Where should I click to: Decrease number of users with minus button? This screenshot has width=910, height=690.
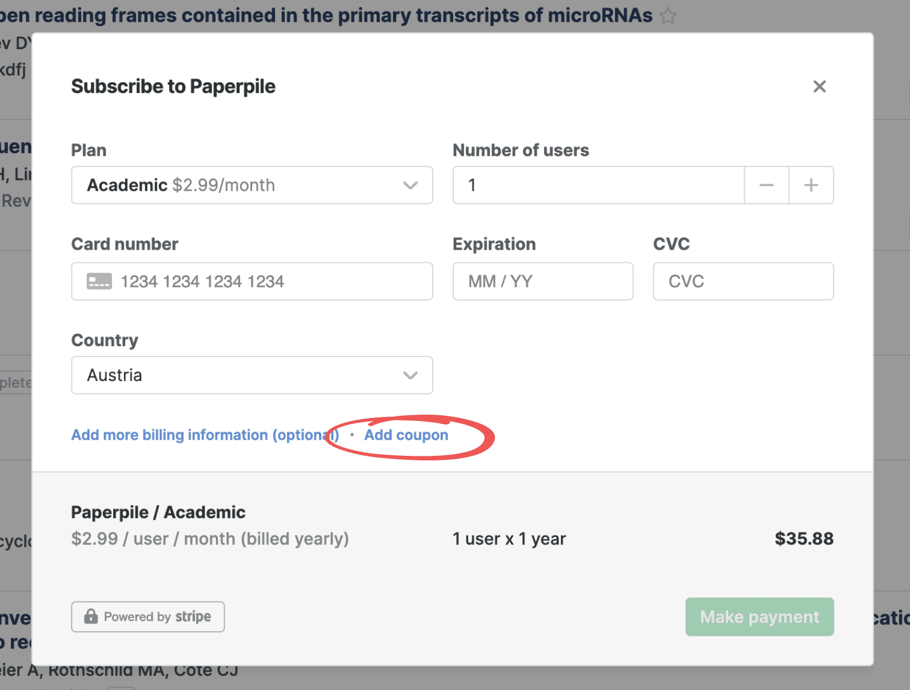(x=766, y=185)
